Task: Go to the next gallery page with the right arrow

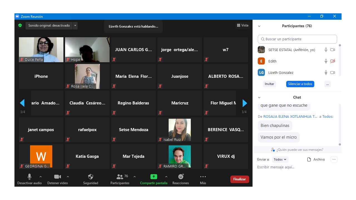Action: [245, 103]
